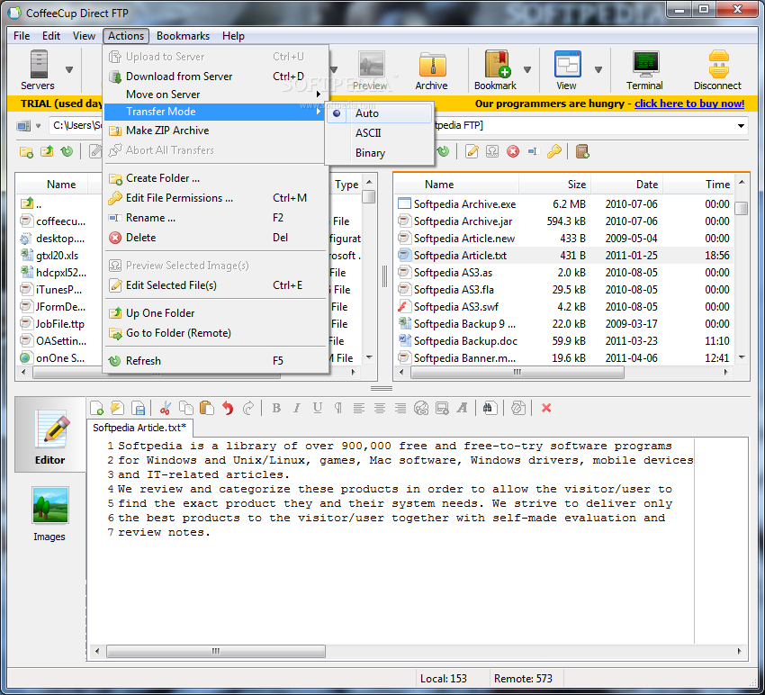Open the Edit menu
This screenshot has height=695, width=765.
point(51,36)
